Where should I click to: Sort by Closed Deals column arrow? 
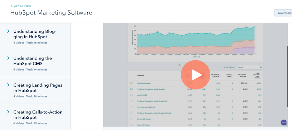pyautogui.click(x=233, y=76)
